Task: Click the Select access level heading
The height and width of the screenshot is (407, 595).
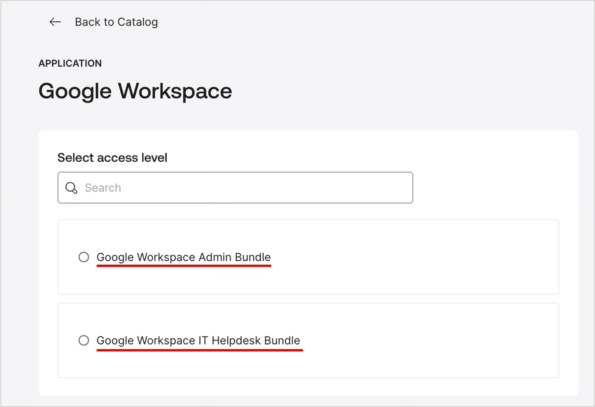Action: click(112, 158)
